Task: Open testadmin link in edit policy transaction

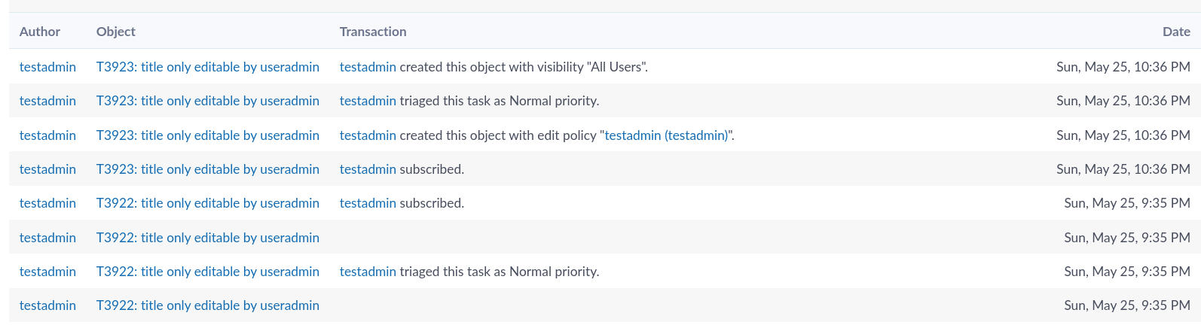Action: coord(368,135)
